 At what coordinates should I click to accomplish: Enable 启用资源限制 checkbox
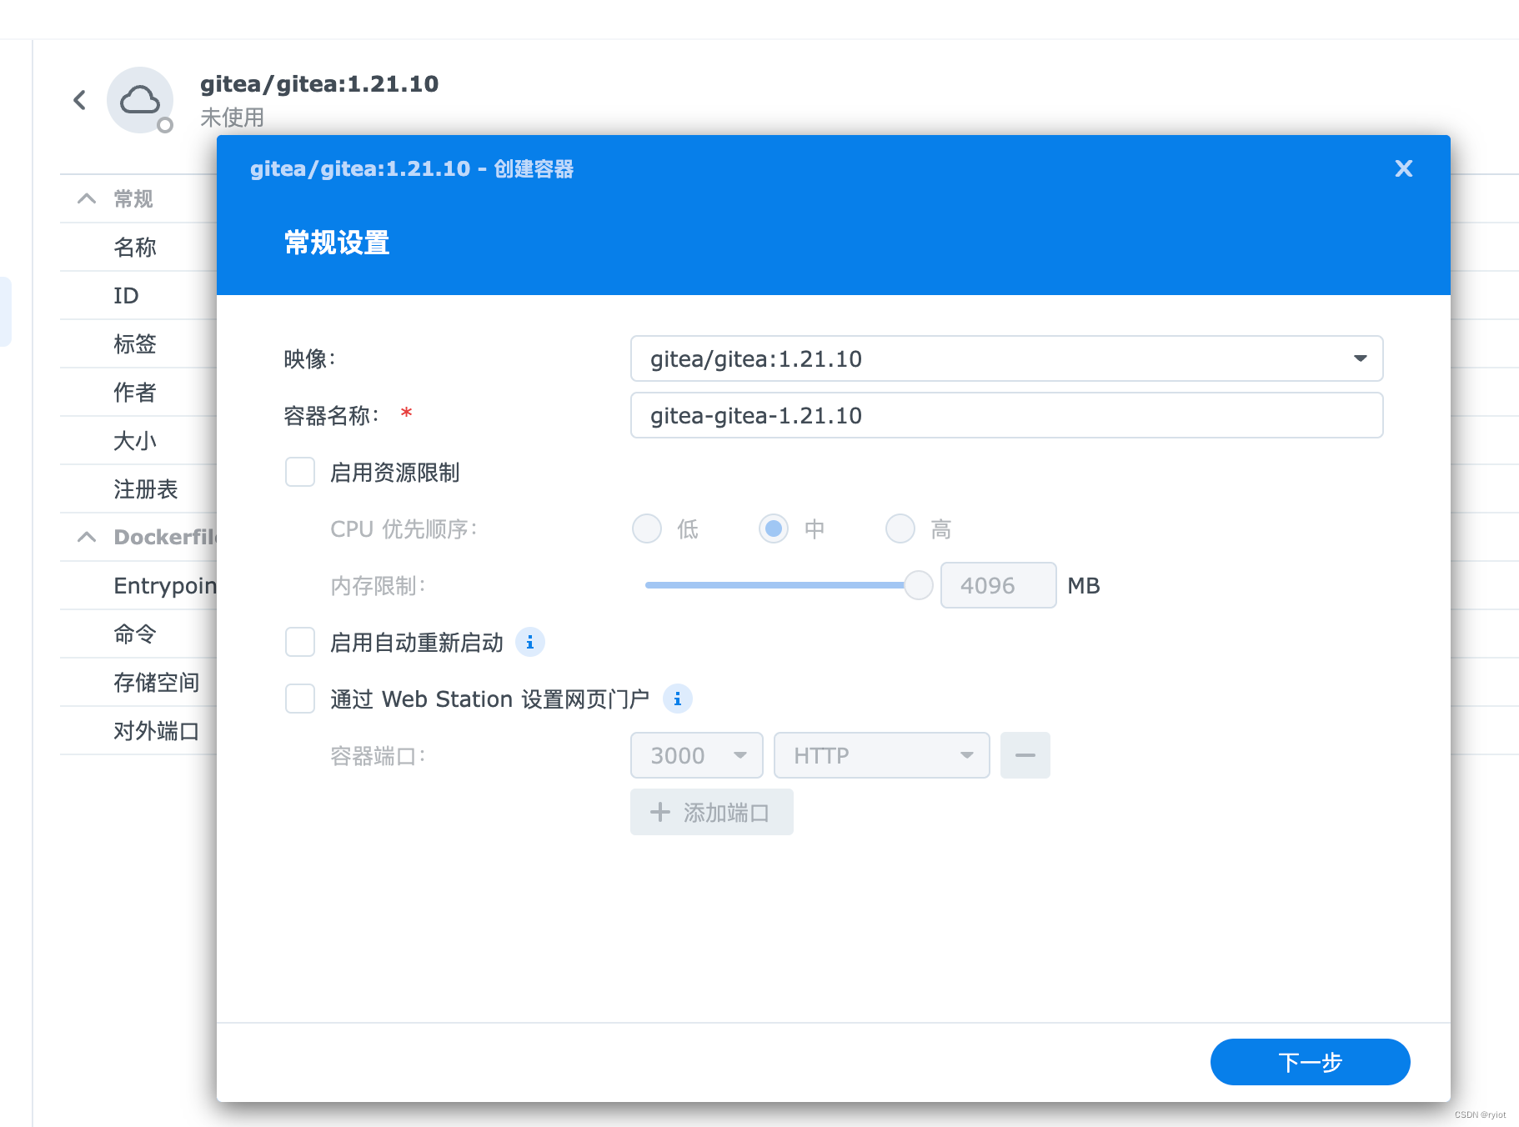300,472
